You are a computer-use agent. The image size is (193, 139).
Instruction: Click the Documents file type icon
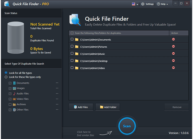(14, 83)
